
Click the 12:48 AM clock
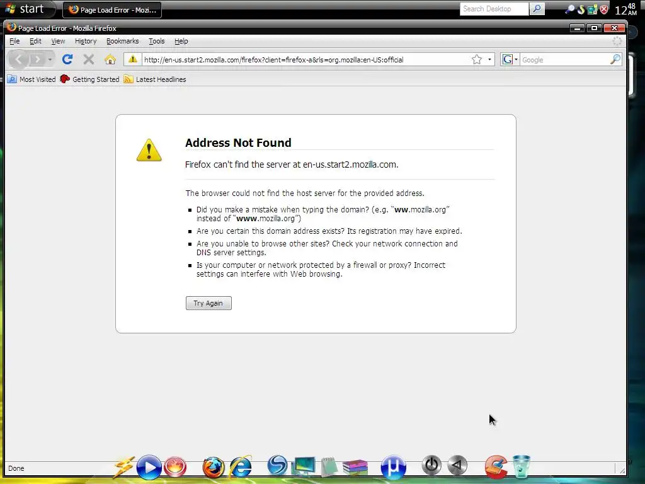coord(625,9)
